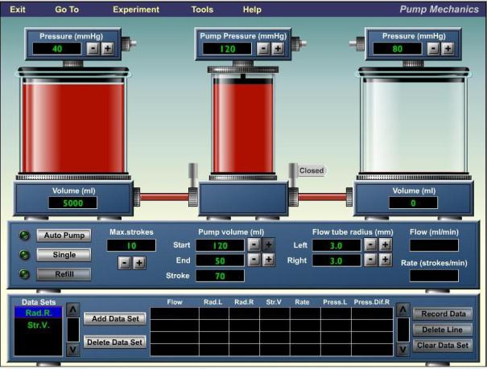Image resolution: width=487 pixels, height=369 pixels.
Task: Open the Experiment menu
Action: 136,10
